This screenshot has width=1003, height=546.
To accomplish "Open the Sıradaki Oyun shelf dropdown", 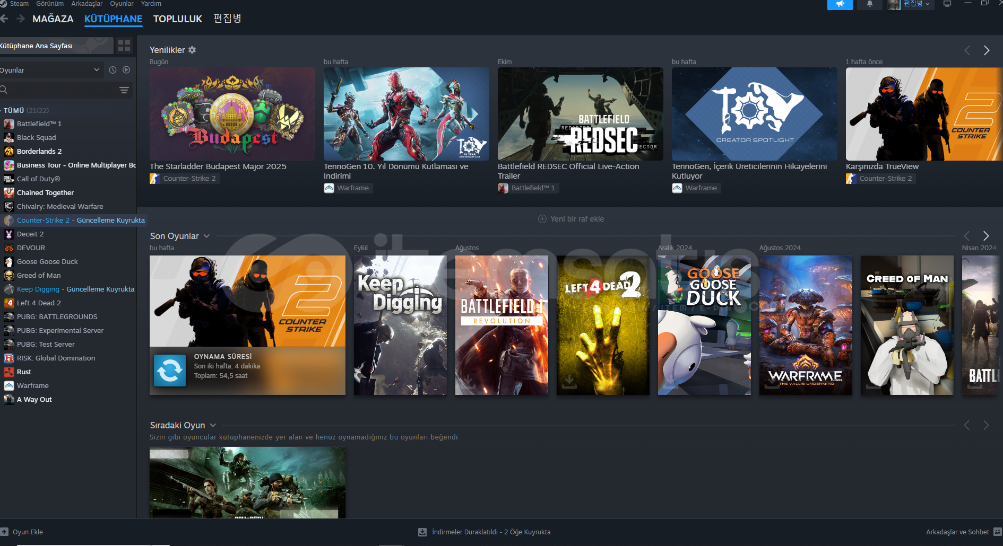I will pyautogui.click(x=213, y=425).
